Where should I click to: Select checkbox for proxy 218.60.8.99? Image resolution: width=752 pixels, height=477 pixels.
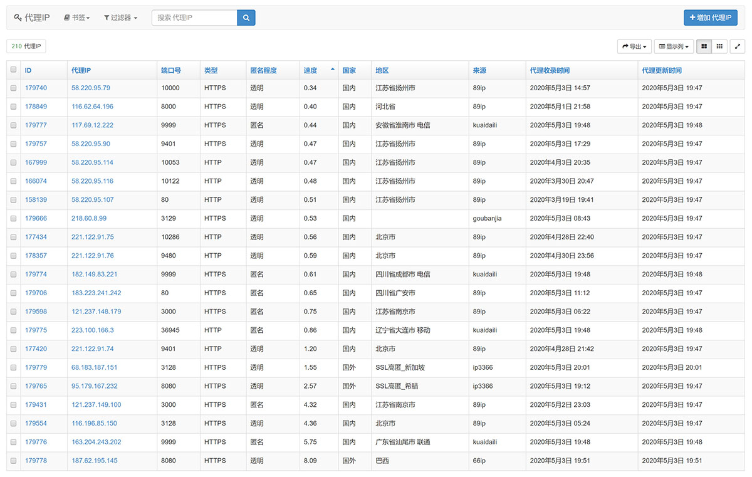[x=14, y=219]
